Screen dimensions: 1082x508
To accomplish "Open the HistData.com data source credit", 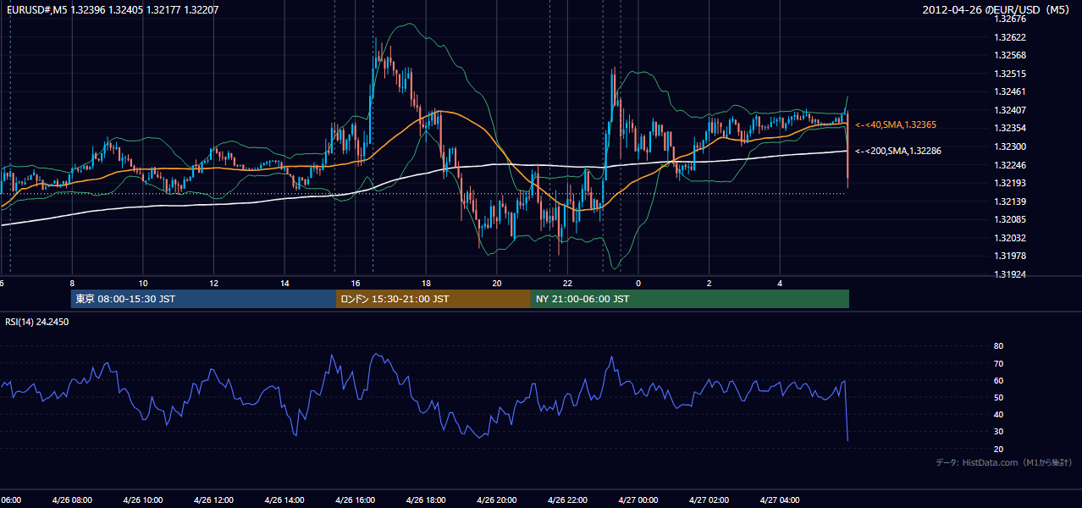I will [1004, 462].
